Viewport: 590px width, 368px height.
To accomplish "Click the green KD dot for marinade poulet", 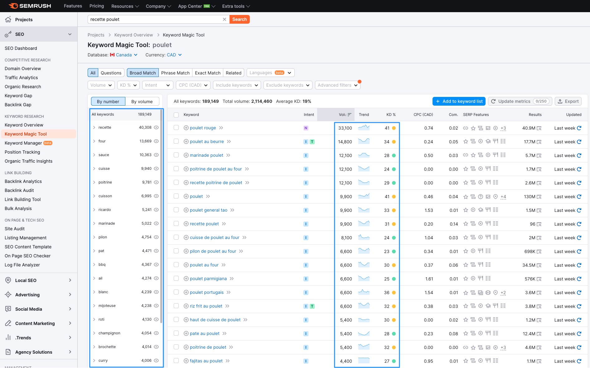I will pos(394,155).
